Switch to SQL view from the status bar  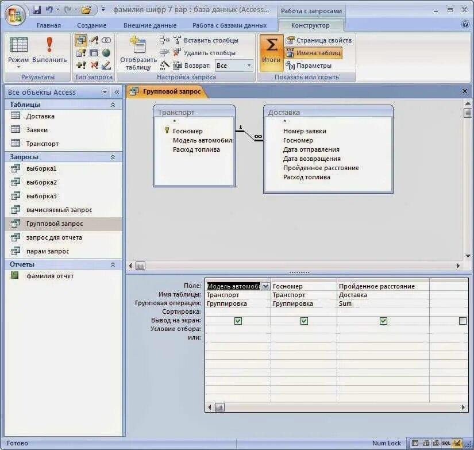tap(446, 443)
